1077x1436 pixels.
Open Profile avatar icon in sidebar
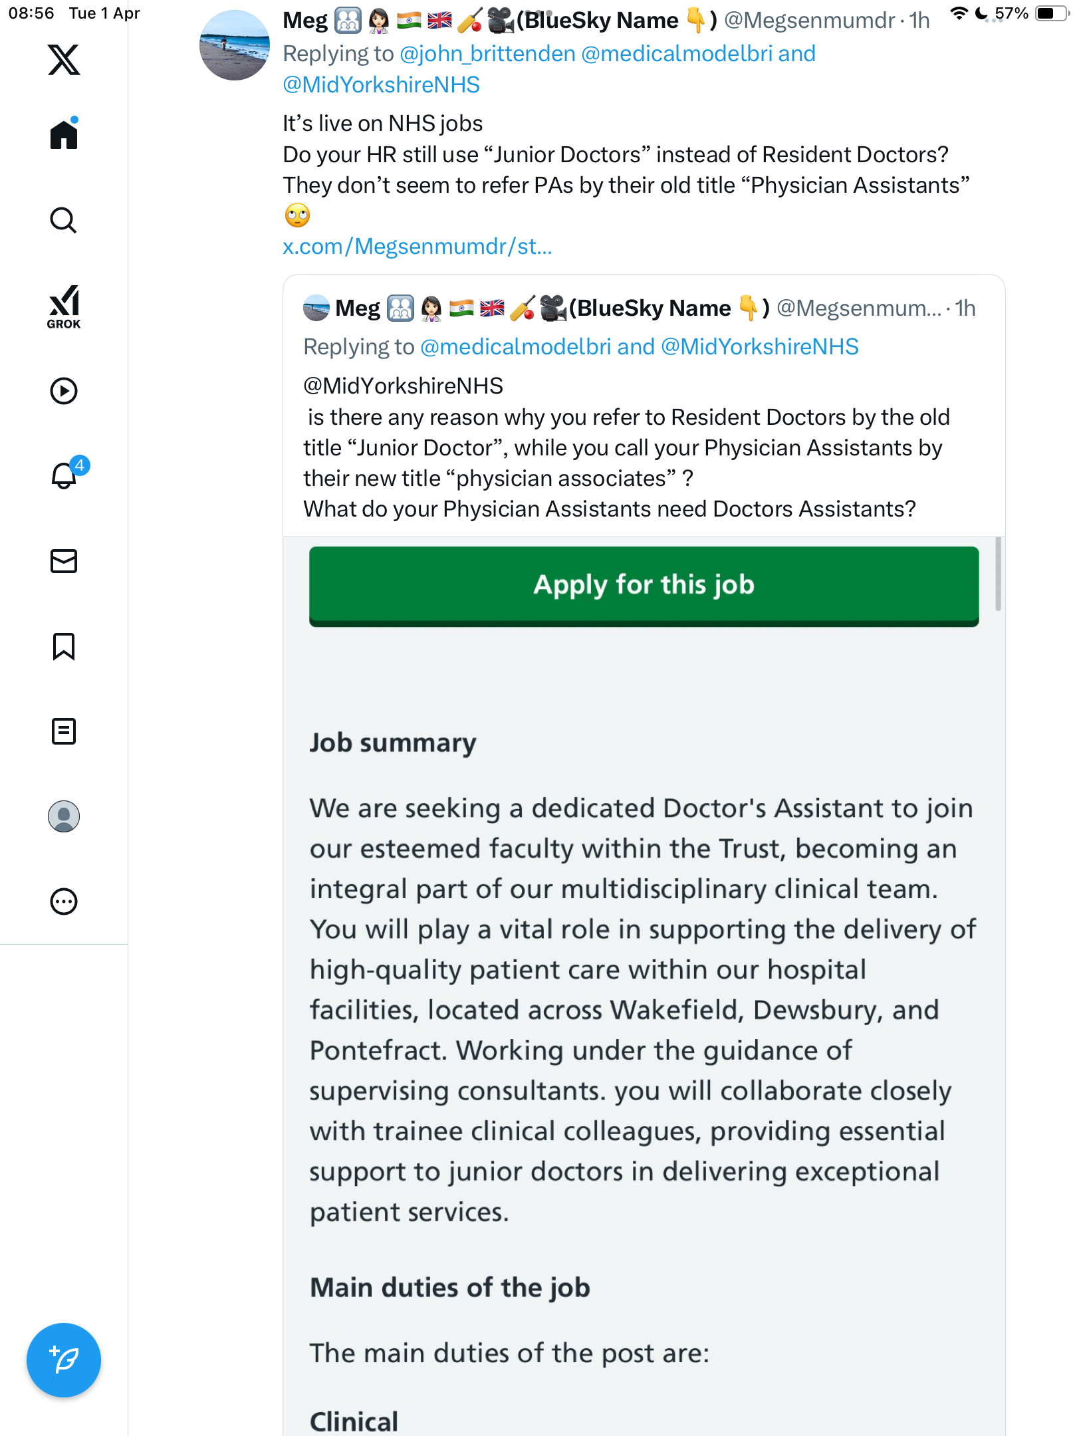click(64, 816)
